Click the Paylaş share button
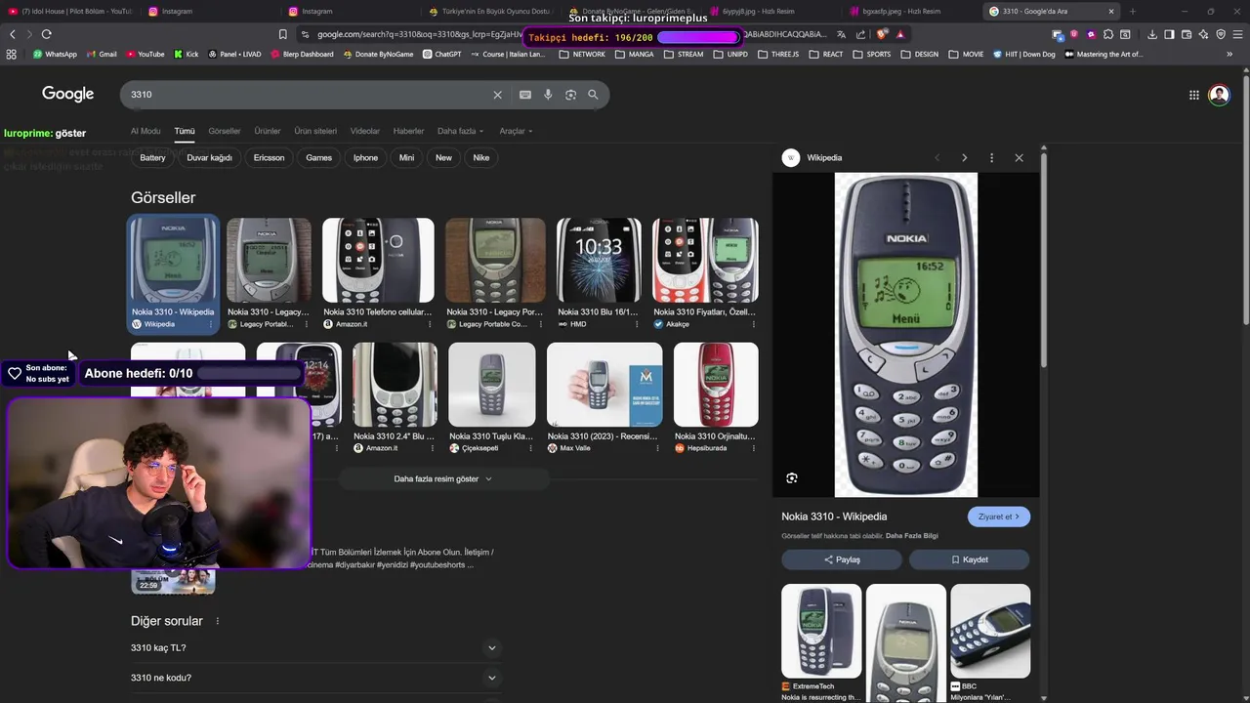This screenshot has width=1250, height=703. [x=842, y=559]
